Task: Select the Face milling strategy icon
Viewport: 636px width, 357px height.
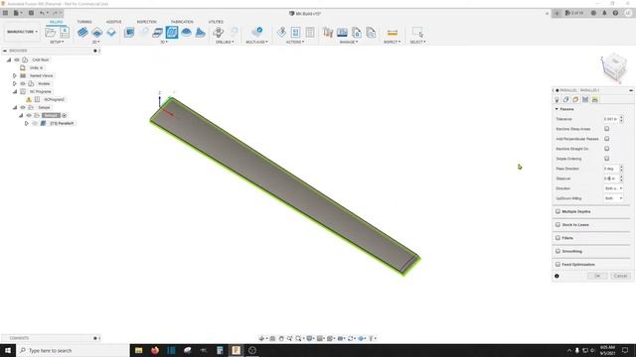Action: pos(111,33)
